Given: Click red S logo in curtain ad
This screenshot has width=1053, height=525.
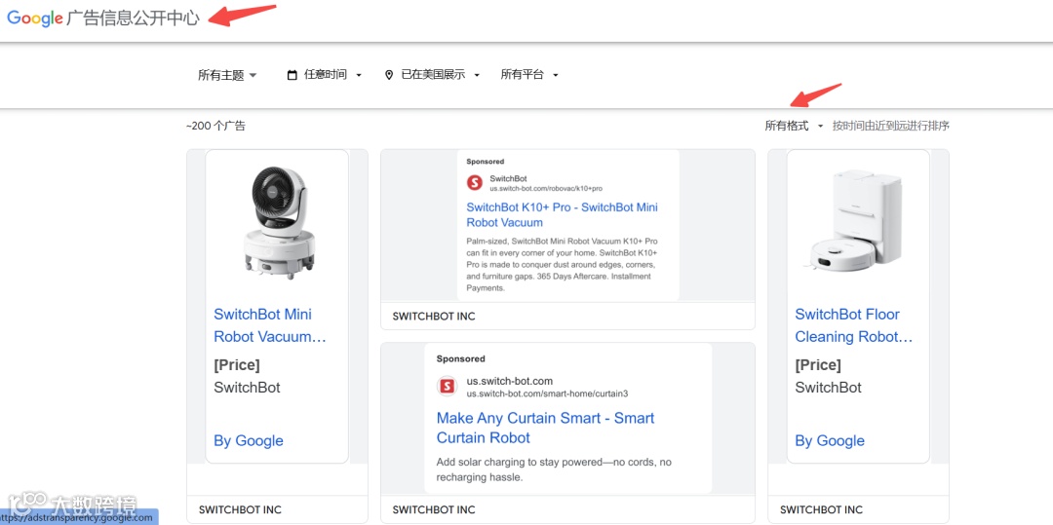Looking at the screenshot, I should (447, 387).
